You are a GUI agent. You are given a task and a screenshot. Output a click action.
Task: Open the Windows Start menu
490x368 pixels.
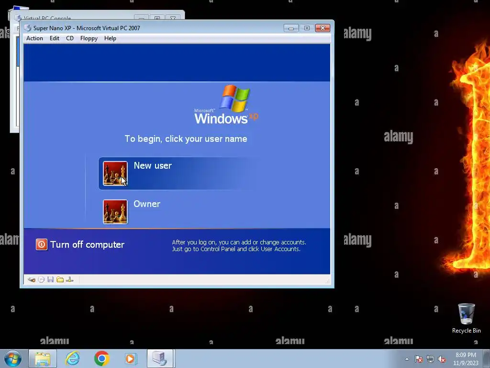pyautogui.click(x=12, y=358)
